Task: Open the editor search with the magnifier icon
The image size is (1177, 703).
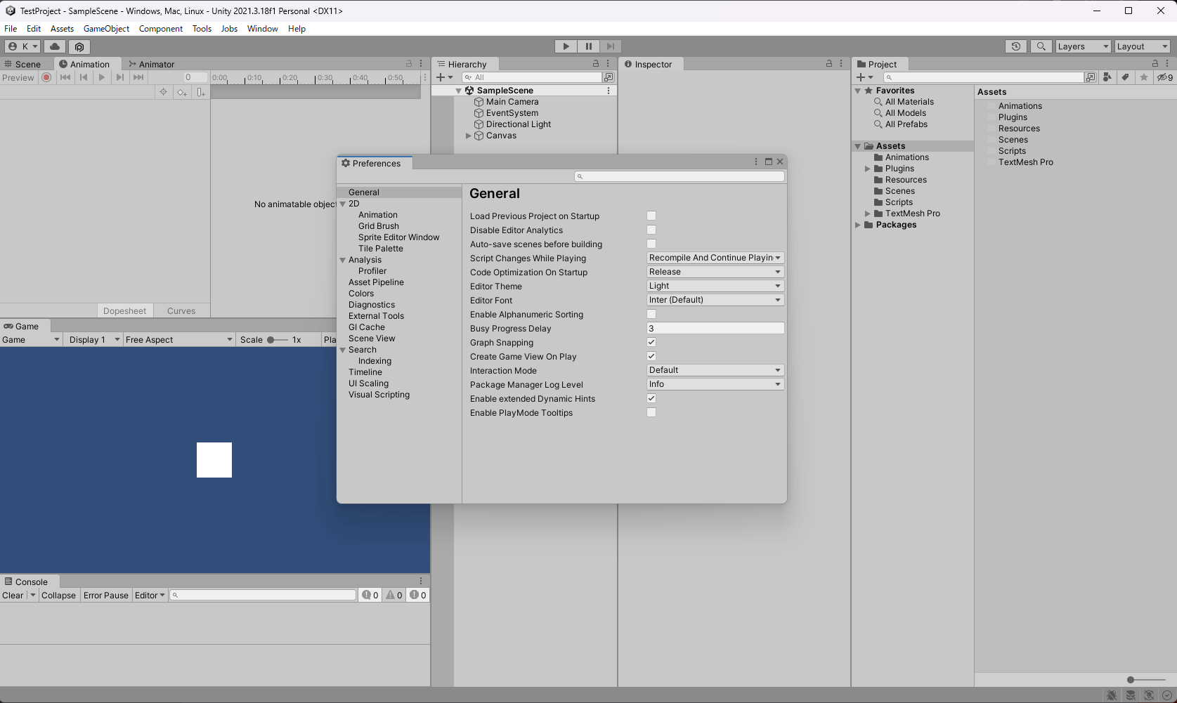Action: (1041, 46)
